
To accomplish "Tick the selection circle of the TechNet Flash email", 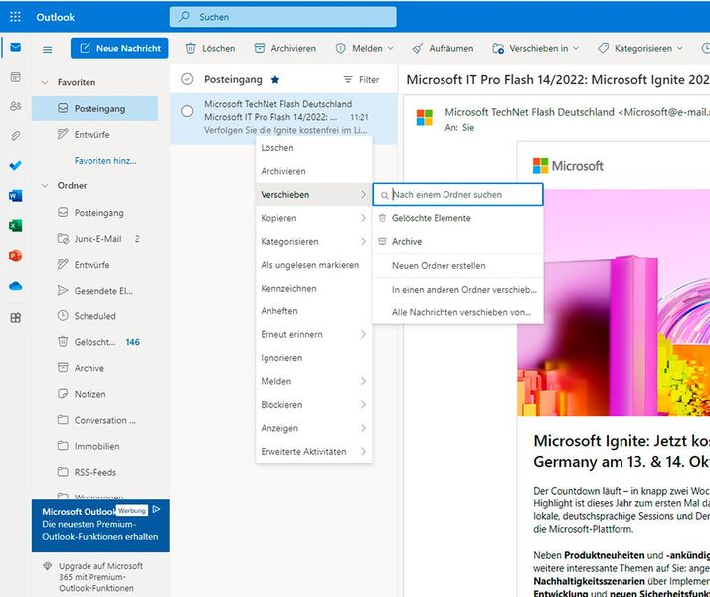I will point(187,111).
